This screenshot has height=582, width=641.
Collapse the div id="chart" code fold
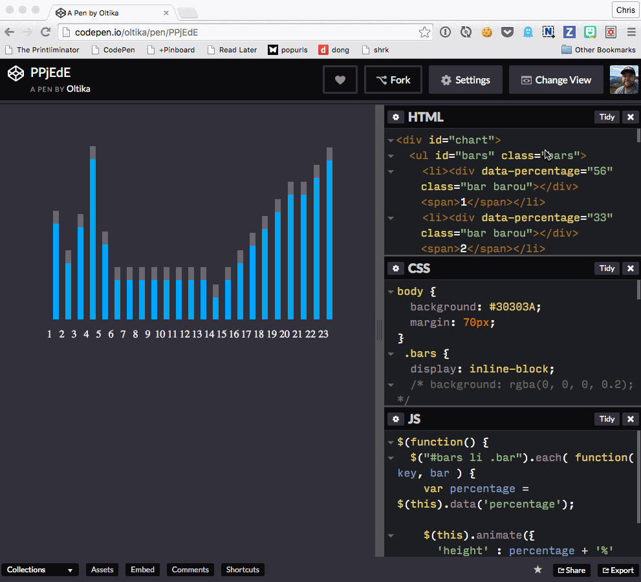[x=391, y=140]
